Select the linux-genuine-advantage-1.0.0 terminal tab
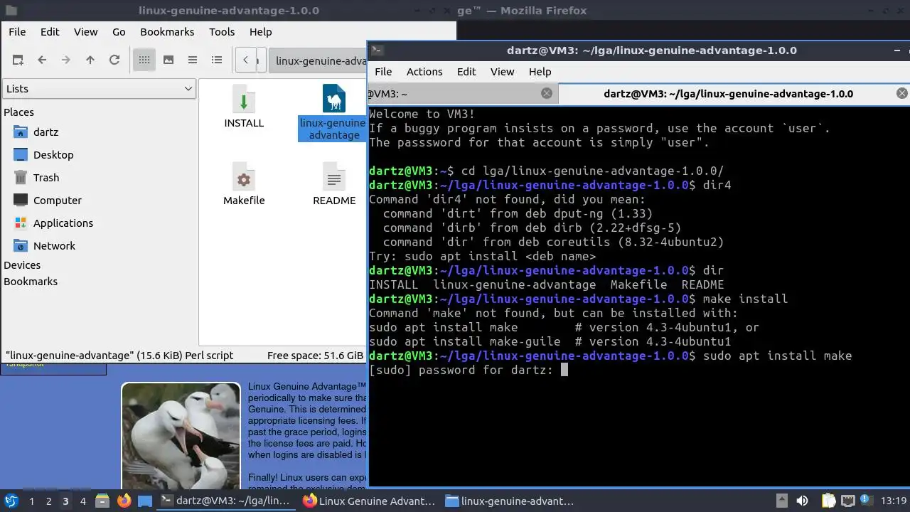The height and width of the screenshot is (512, 910). pos(728,94)
